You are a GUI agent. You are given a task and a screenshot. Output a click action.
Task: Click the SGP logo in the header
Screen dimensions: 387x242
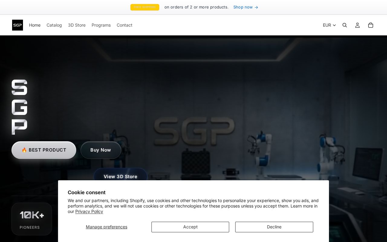click(18, 25)
